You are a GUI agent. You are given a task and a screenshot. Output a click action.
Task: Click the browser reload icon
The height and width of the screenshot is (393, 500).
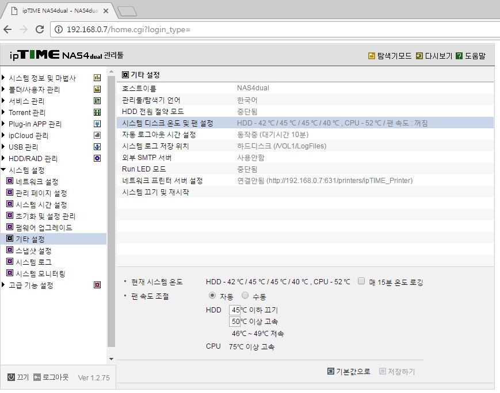coord(40,29)
